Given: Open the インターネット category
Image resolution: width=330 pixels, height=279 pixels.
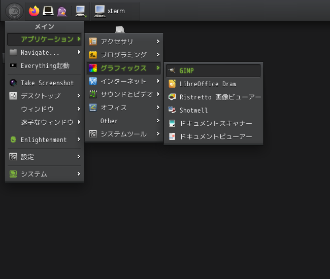Looking at the screenshot, I should [x=124, y=81].
